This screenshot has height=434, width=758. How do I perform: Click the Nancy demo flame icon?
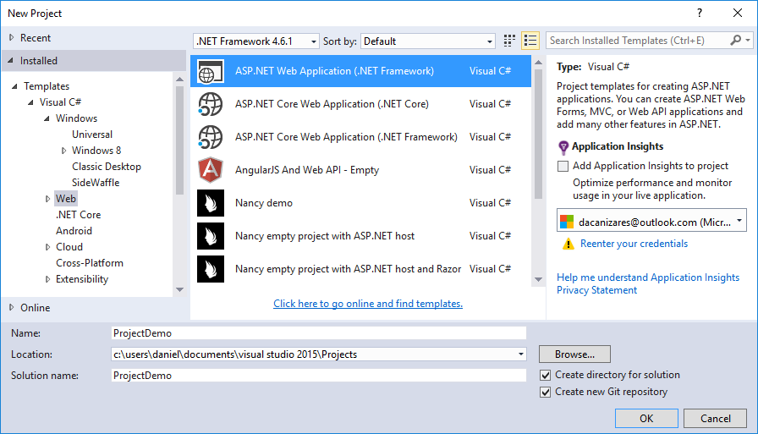(211, 203)
